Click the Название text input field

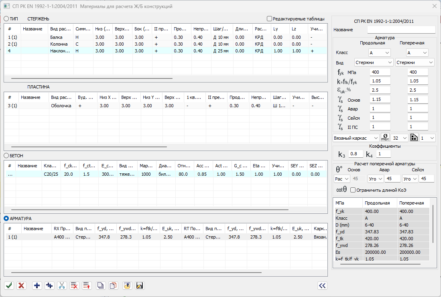(x=401, y=30)
